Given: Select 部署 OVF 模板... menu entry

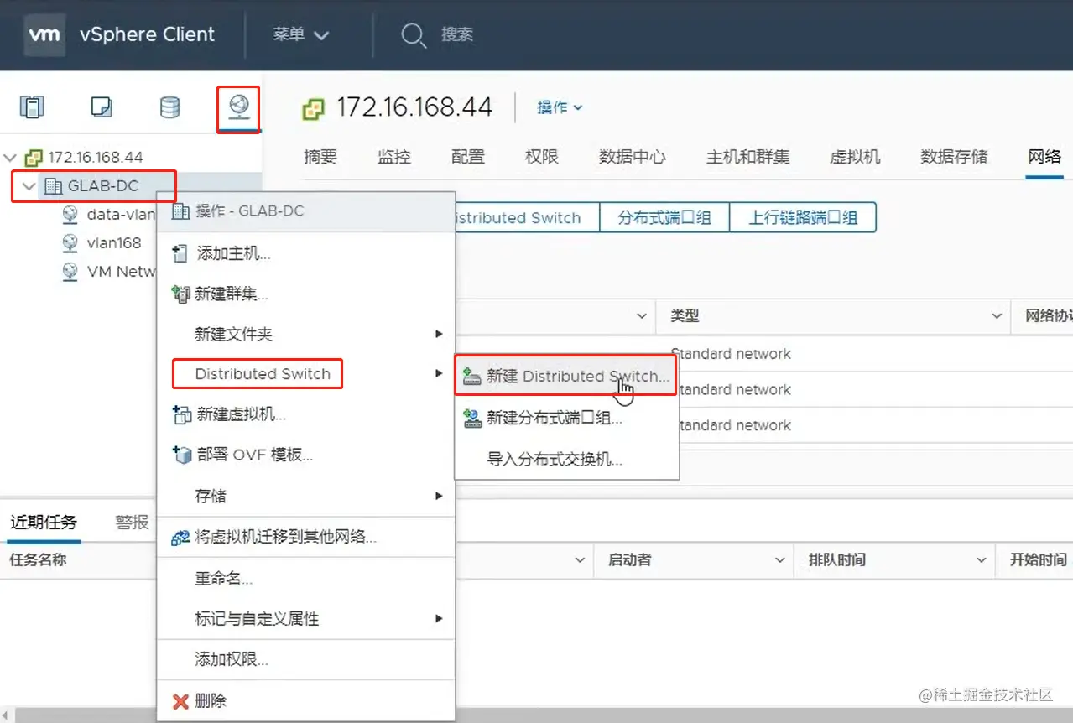Looking at the screenshot, I should coord(306,455).
